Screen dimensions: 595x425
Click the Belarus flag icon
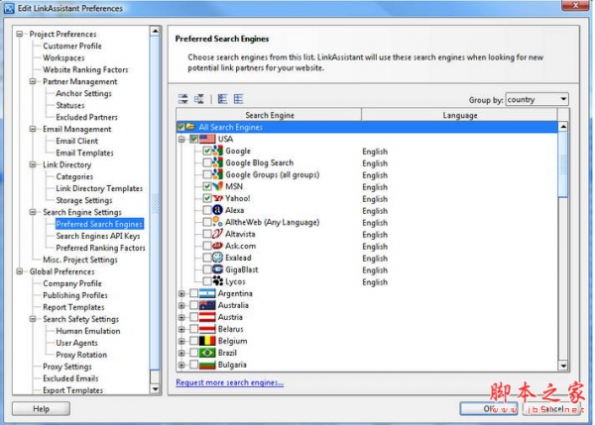(207, 329)
